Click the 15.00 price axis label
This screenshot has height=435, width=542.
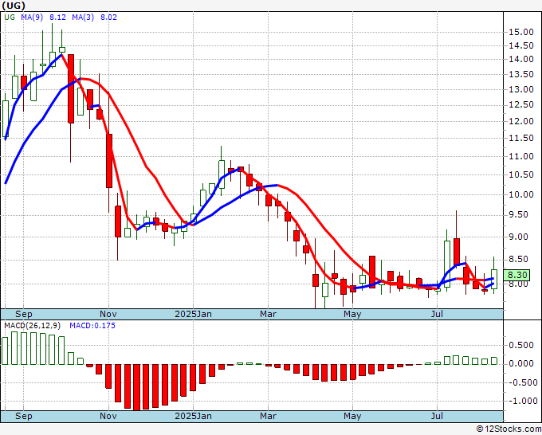coord(521,32)
